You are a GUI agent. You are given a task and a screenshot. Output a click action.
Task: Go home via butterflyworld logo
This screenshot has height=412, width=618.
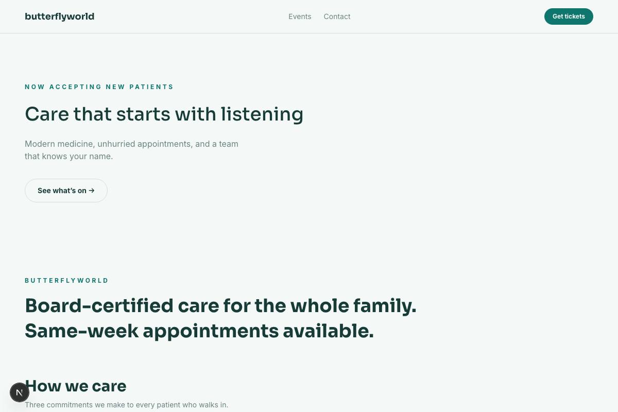59,16
